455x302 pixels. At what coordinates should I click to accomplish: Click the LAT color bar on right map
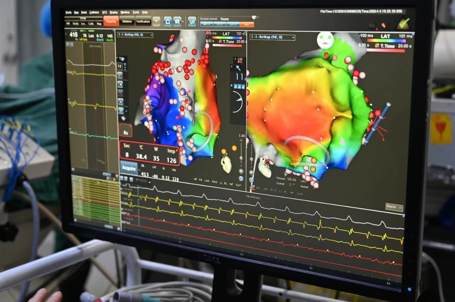pos(386,40)
